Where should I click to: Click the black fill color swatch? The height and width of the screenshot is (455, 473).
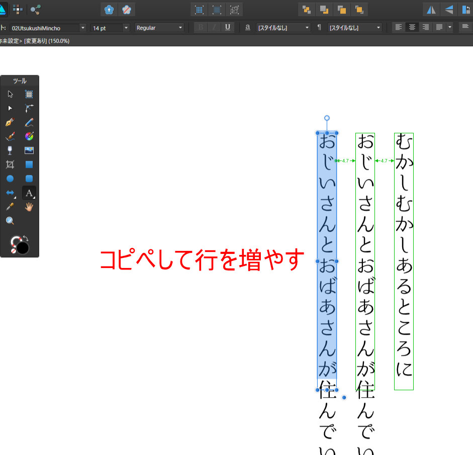(23, 248)
